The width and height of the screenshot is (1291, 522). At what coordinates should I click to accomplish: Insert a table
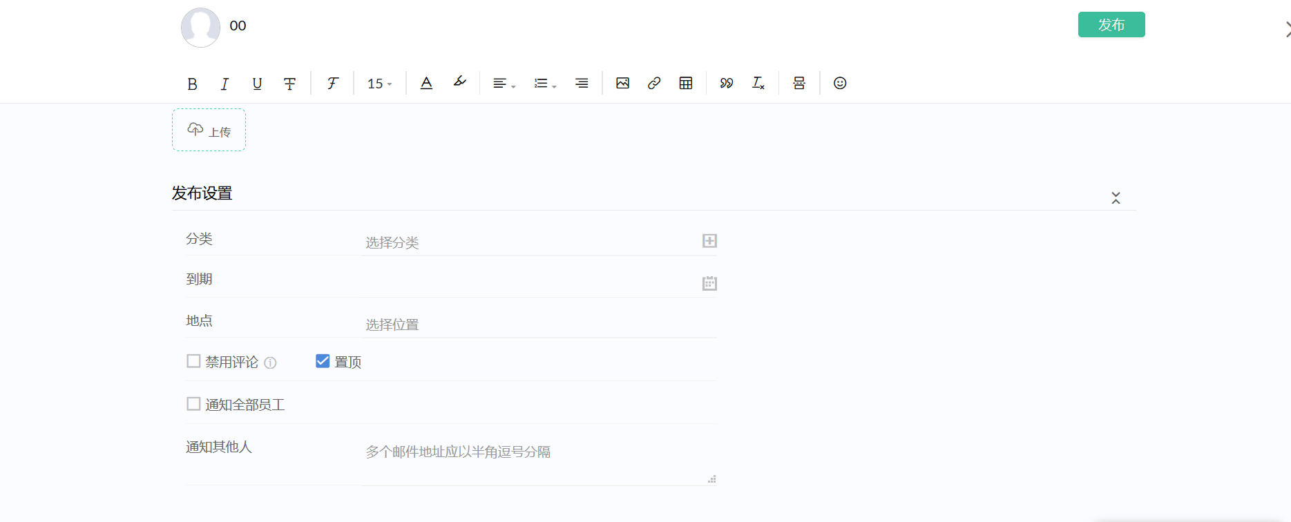(686, 83)
